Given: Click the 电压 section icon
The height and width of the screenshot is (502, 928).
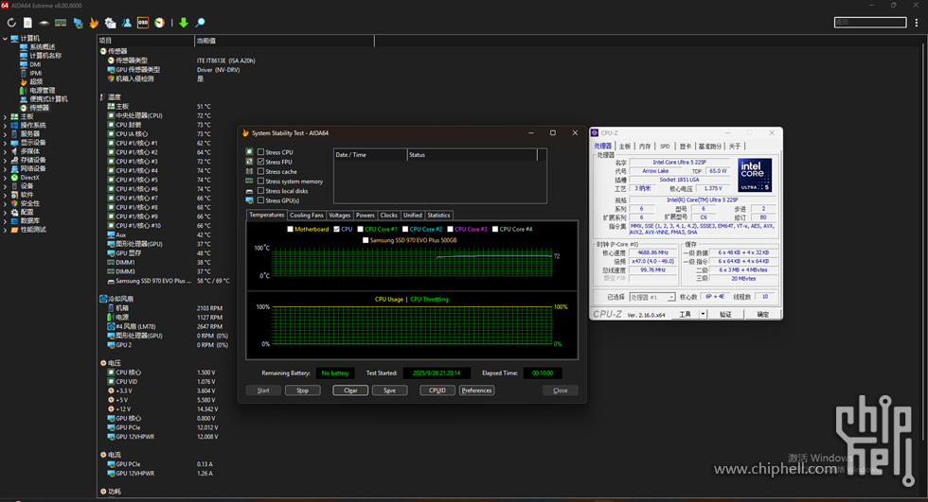Looking at the screenshot, I should 103,363.
